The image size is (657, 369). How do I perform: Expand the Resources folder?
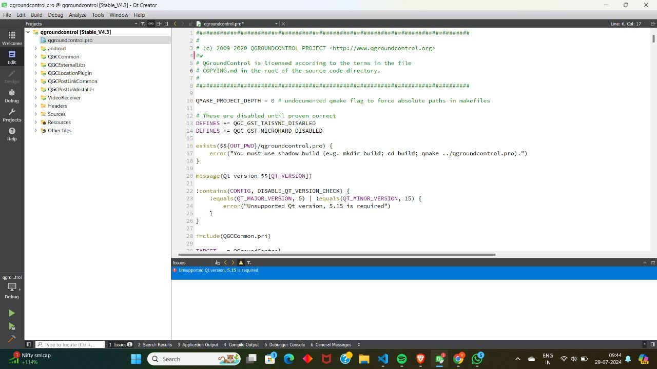click(36, 122)
